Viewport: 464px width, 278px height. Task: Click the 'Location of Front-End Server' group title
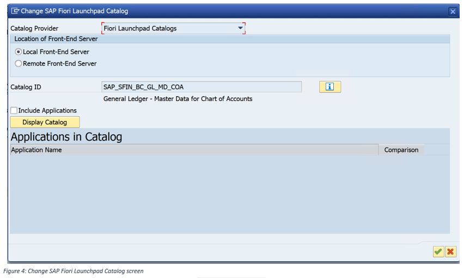click(x=56, y=39)
